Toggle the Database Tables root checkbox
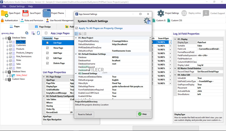The image size is (226, 131). [x=6, y=38]
